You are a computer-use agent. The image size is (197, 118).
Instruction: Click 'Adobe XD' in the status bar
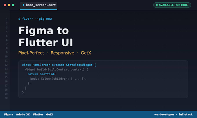click(23, 115)
